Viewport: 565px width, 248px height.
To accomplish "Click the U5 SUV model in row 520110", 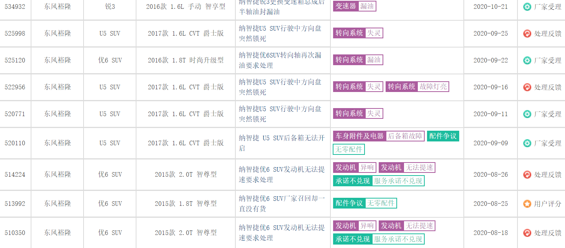I will (x=110, y=143).
